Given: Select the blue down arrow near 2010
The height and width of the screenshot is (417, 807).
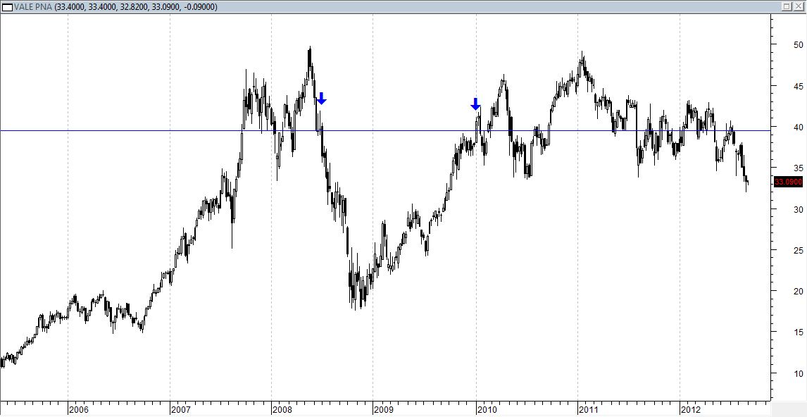Looking at the screenshot, I should [475, 104].
